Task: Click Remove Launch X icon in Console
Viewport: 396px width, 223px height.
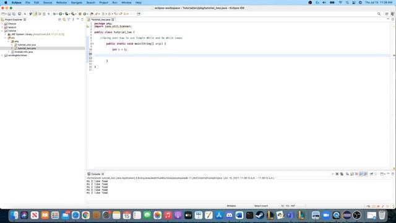Action: click(x=337, y=174)
